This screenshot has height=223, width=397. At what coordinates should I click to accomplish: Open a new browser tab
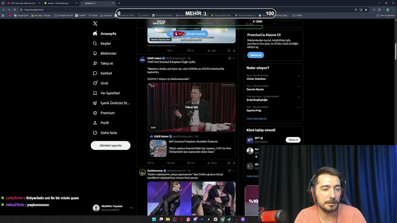click(x=119, y=3)
